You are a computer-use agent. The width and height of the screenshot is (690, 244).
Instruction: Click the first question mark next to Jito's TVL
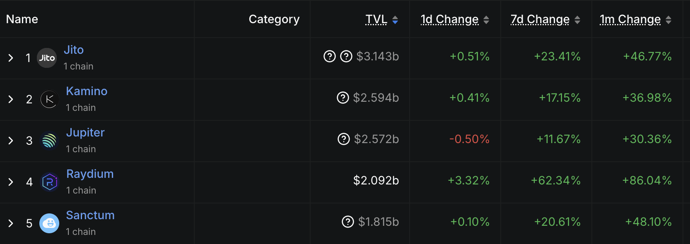329,56
